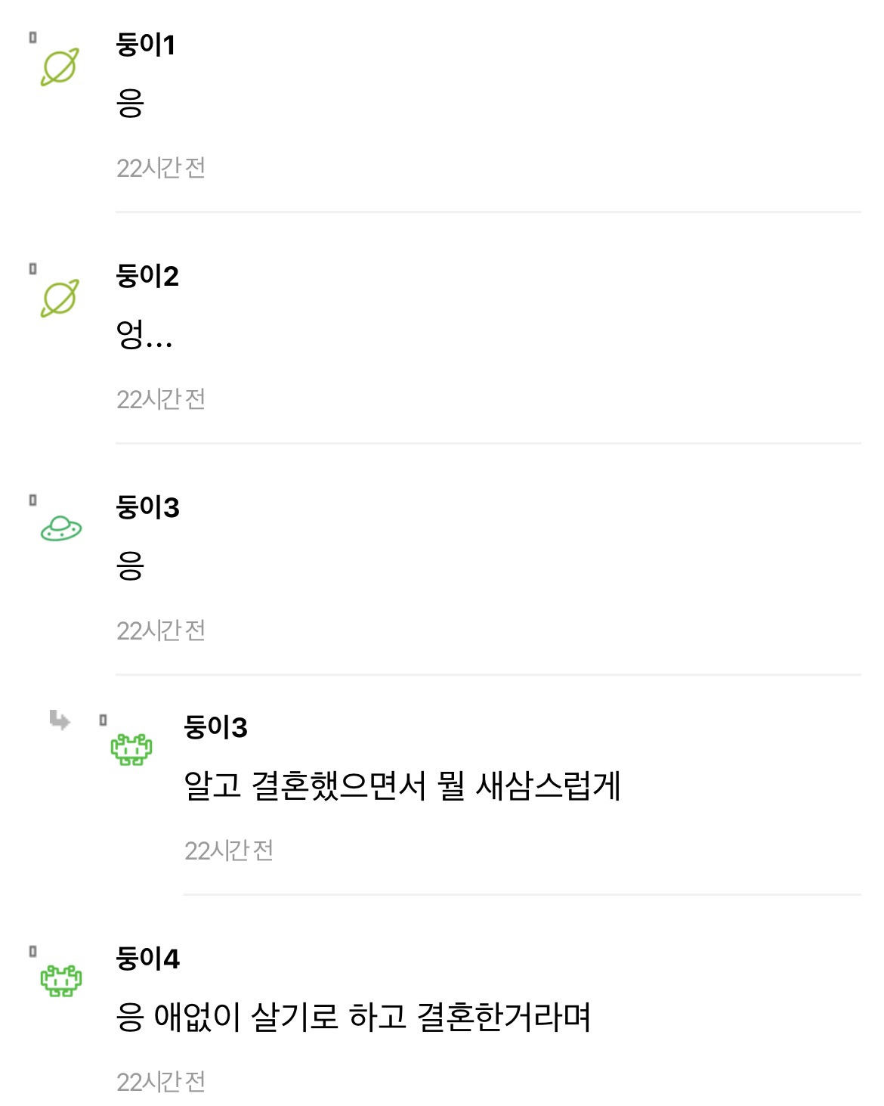Viewport: 884px width, 1106px height.
Task: Open the 둥이2 username
Action: [147, 276]
